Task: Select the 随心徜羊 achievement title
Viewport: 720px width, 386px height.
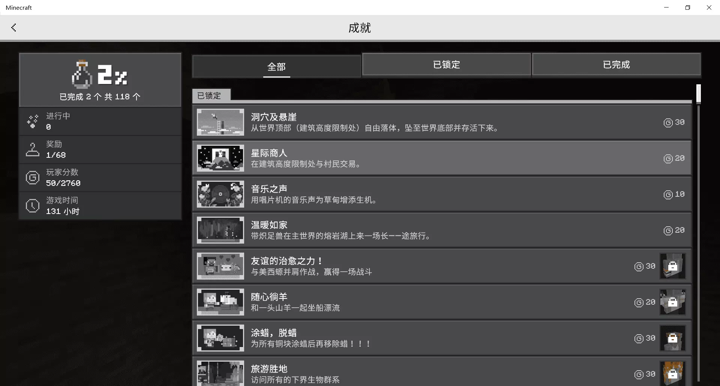Action: point(269,297)
